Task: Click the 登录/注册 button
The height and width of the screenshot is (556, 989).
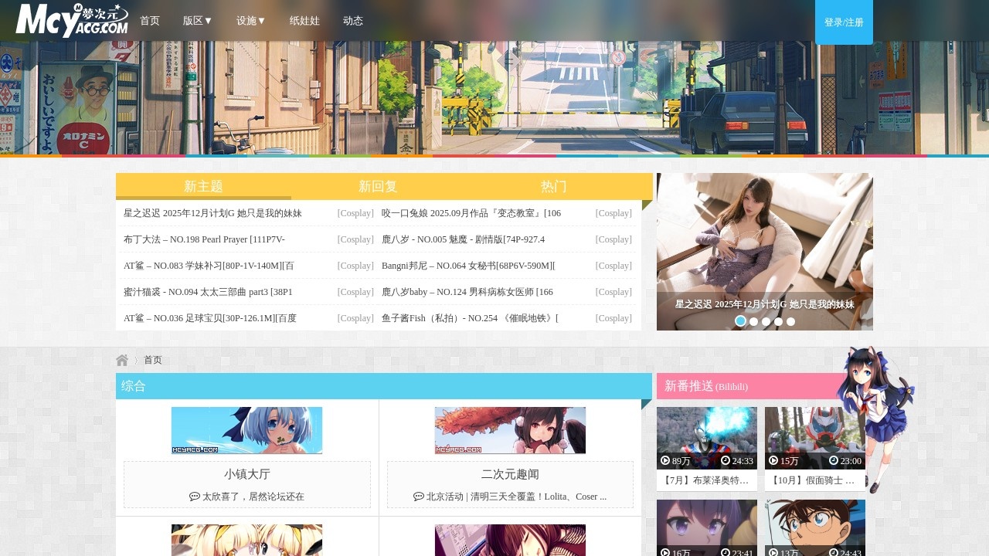Action: tap(843, 22)
